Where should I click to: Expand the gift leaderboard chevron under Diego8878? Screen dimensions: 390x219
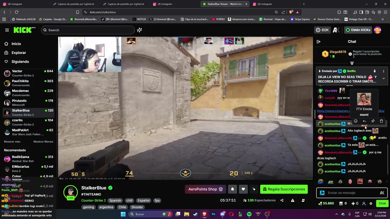click(352, 63)
